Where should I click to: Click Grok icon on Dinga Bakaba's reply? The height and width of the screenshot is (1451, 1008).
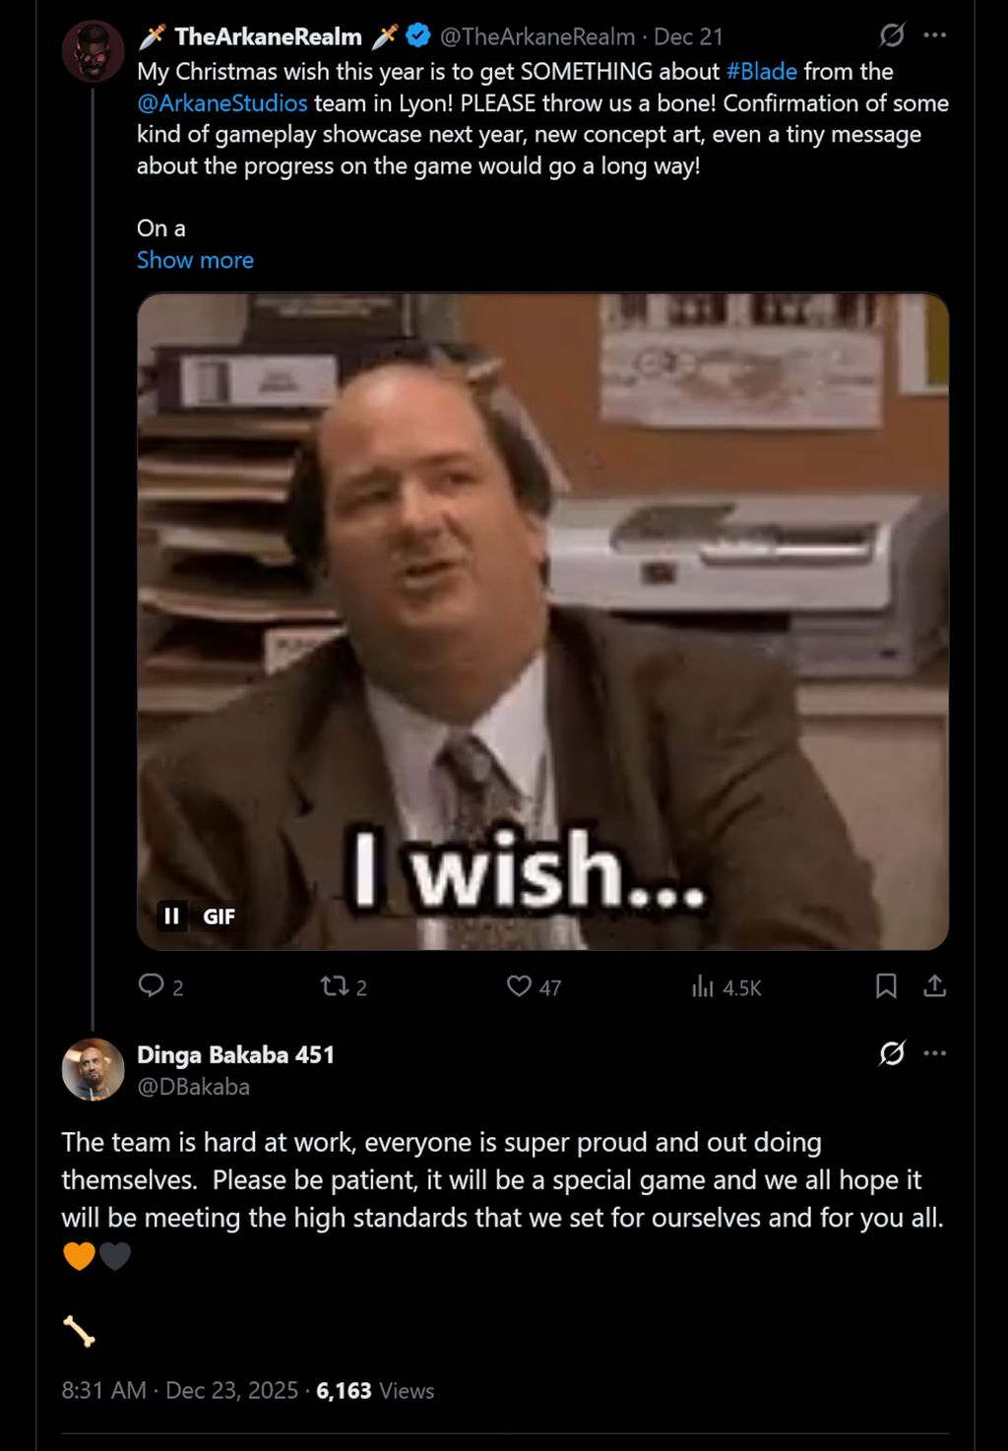pyautogui.click(x=892, y=1054)
